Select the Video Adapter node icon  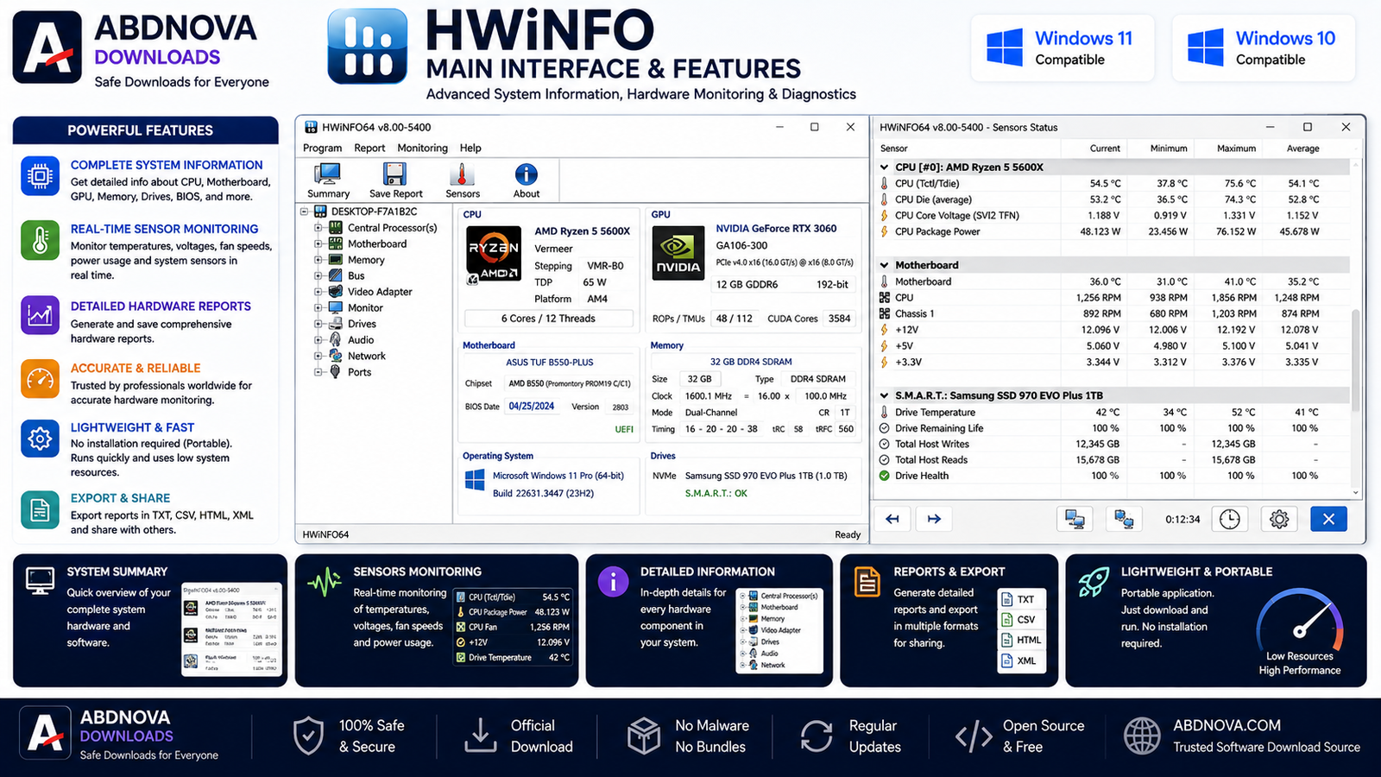pyautogui.click(x=336, y=292)
